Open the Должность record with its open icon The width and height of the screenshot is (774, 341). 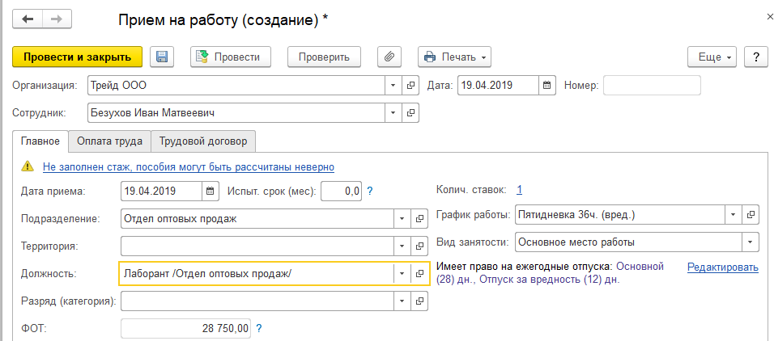point(419,273)
